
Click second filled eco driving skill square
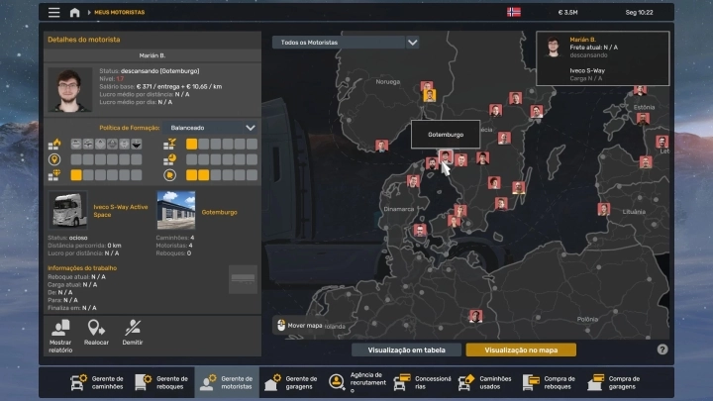203,175
